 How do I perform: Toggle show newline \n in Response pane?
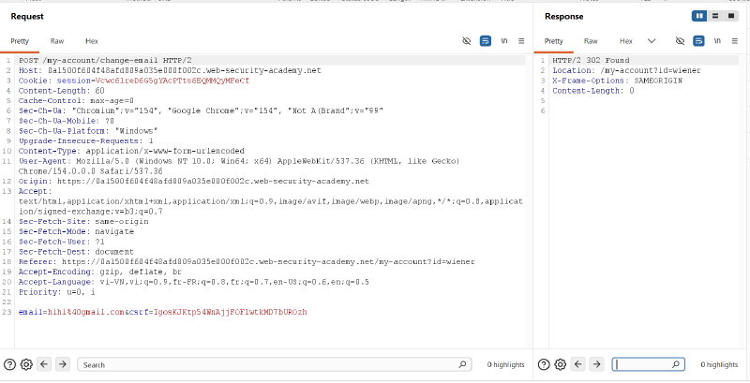(717, 41)
